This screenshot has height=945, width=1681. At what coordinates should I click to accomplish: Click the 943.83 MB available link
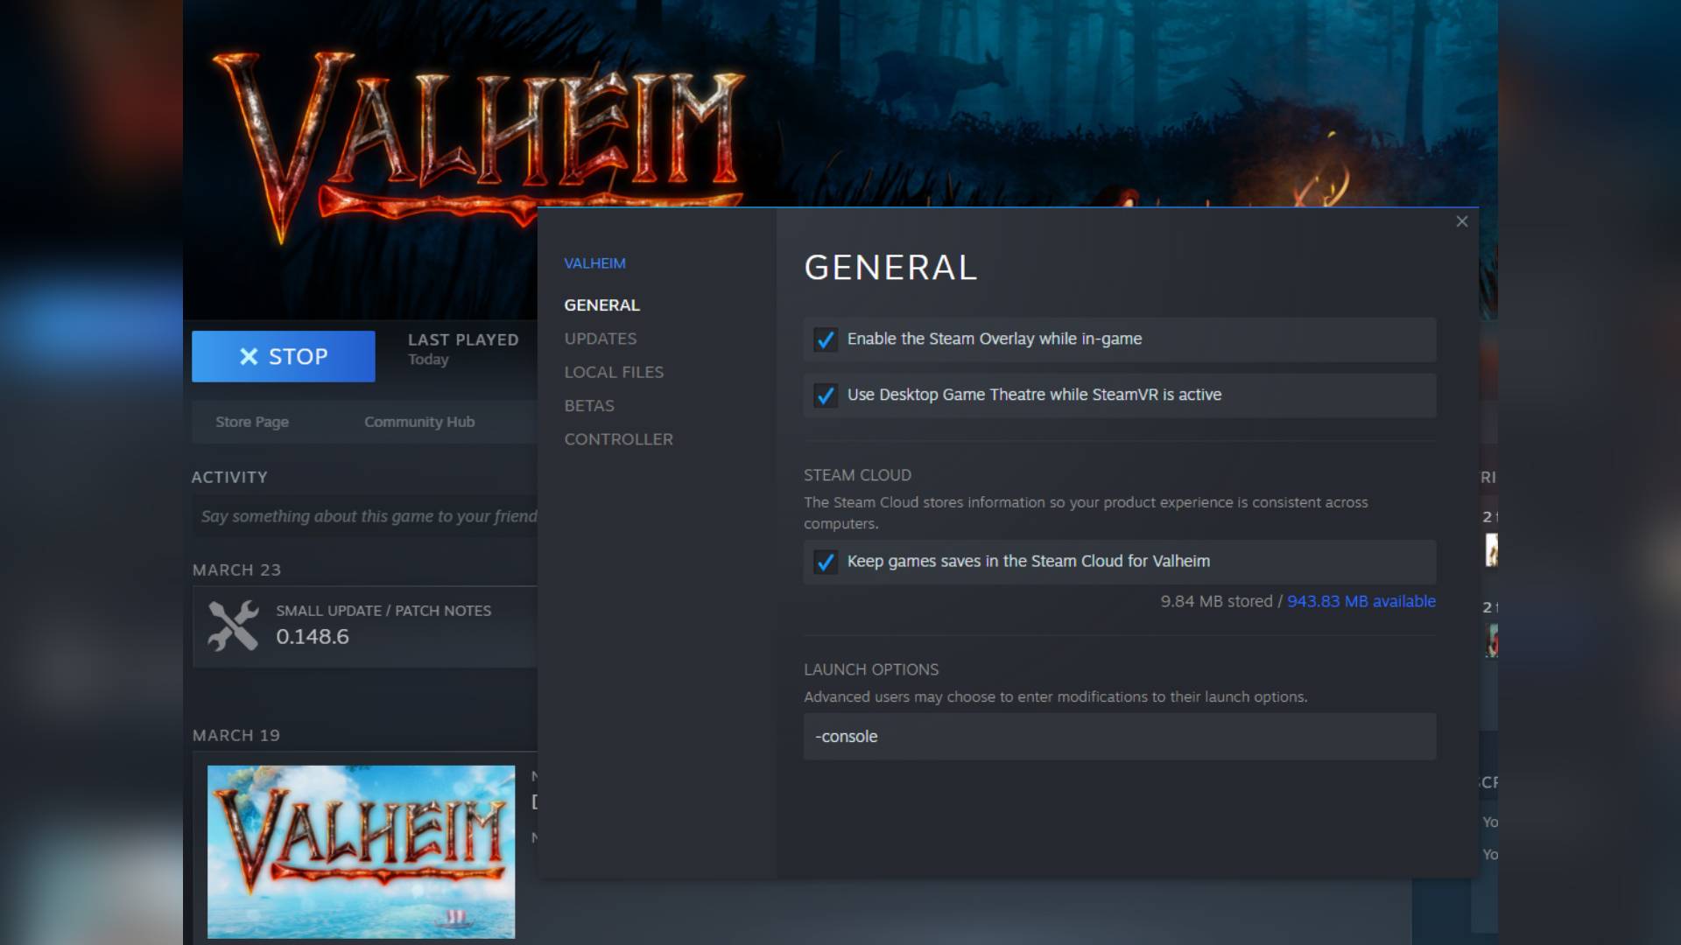pyautogui.click(x=1361, y=601)
